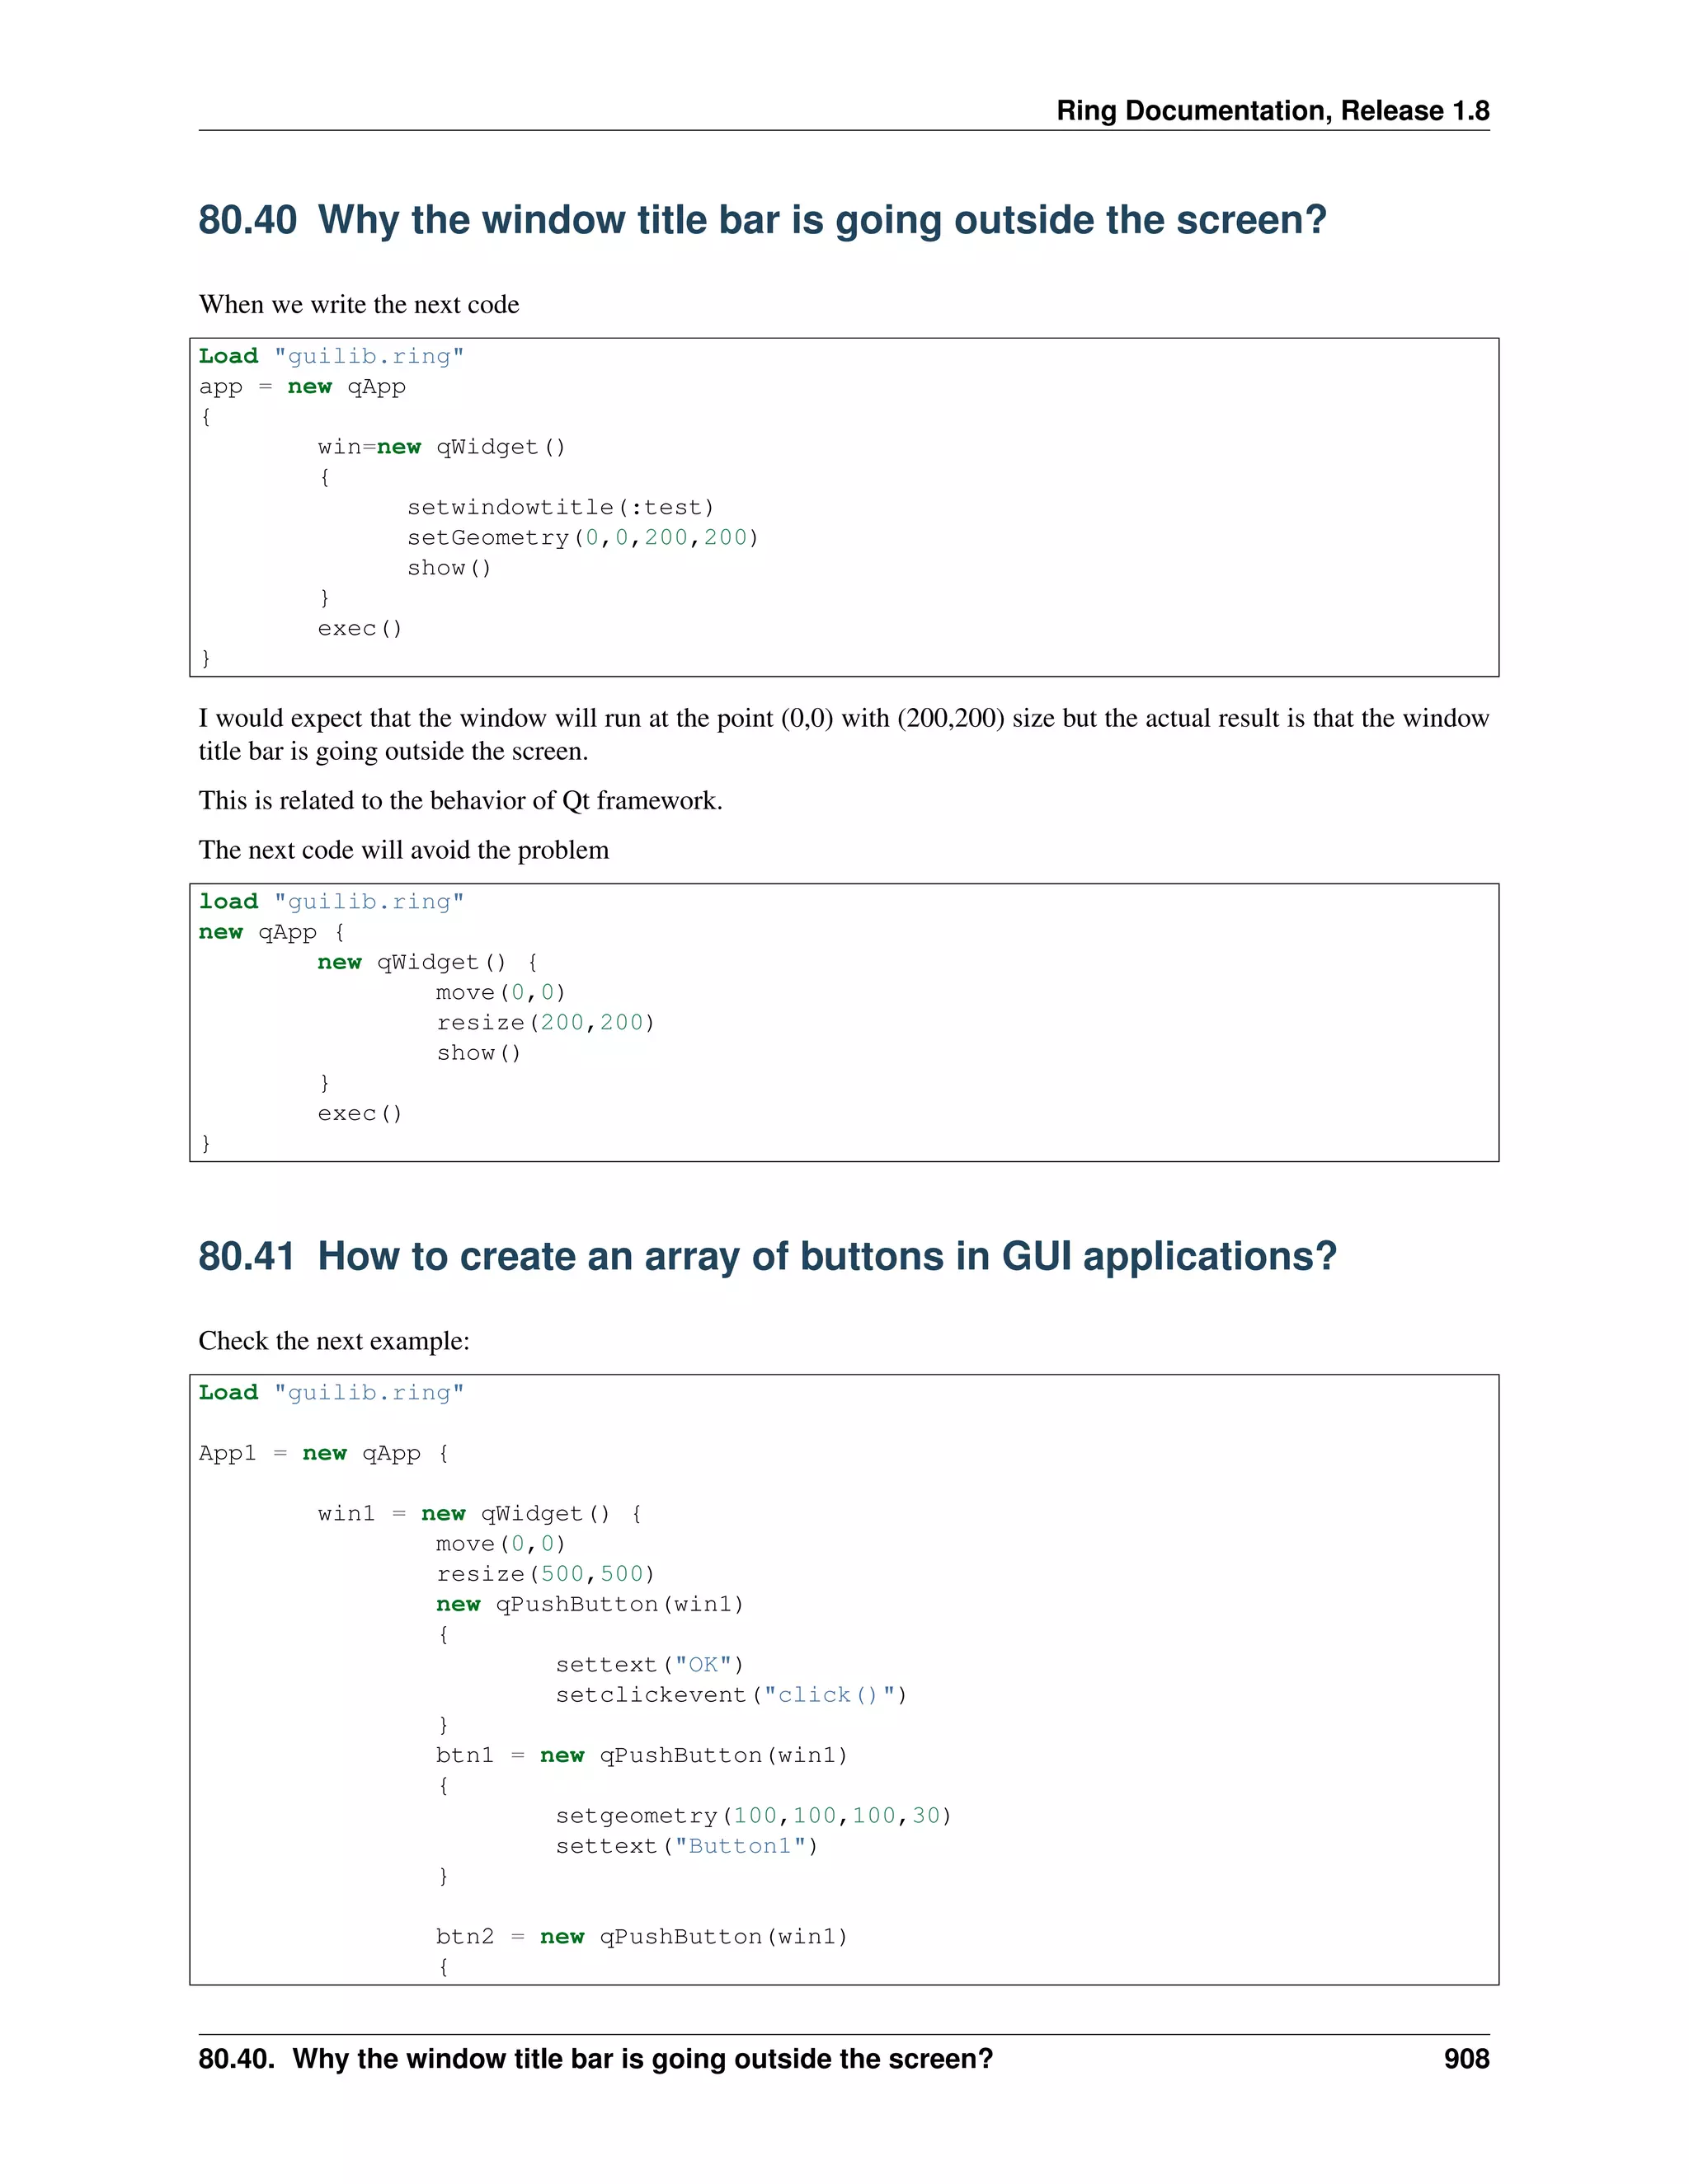Screen dimensions: 1689x2184
Task: Click 'settext("Button1")' code line
Action: (x=686, y=1846)
